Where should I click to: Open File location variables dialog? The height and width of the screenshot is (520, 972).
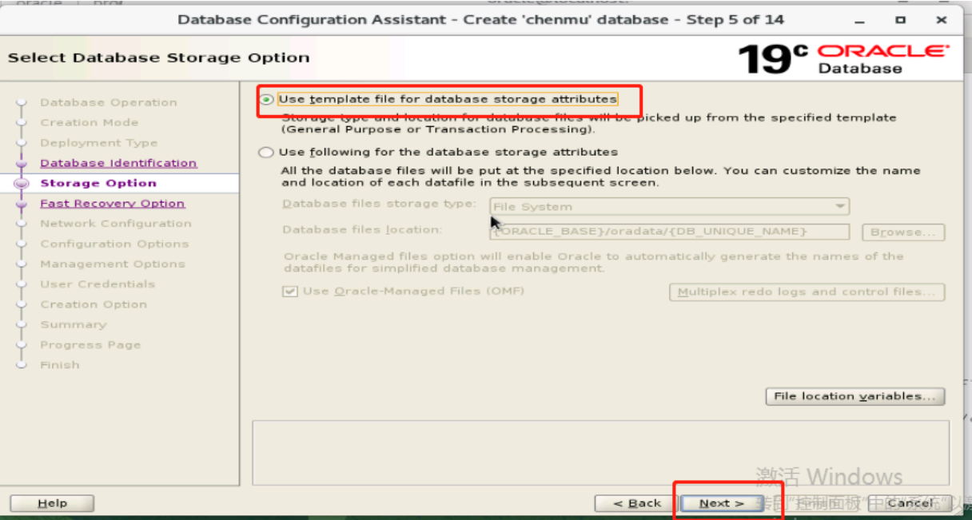(855, 396)
